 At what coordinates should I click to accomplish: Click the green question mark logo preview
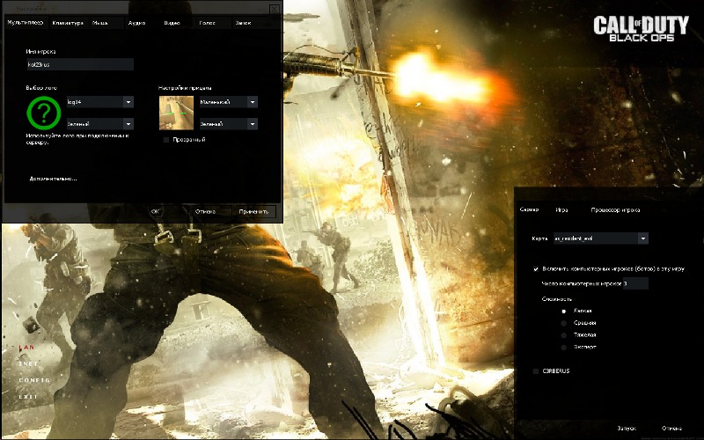(x=43, y=114)
